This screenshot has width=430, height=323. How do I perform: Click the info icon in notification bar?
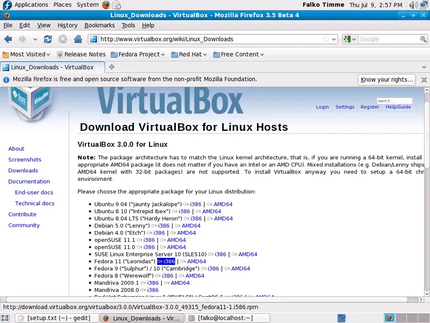tap(6, 80)
